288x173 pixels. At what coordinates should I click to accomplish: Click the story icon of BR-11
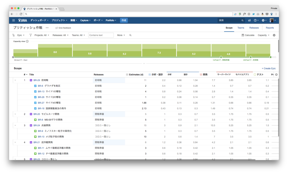tap(35, 148)
